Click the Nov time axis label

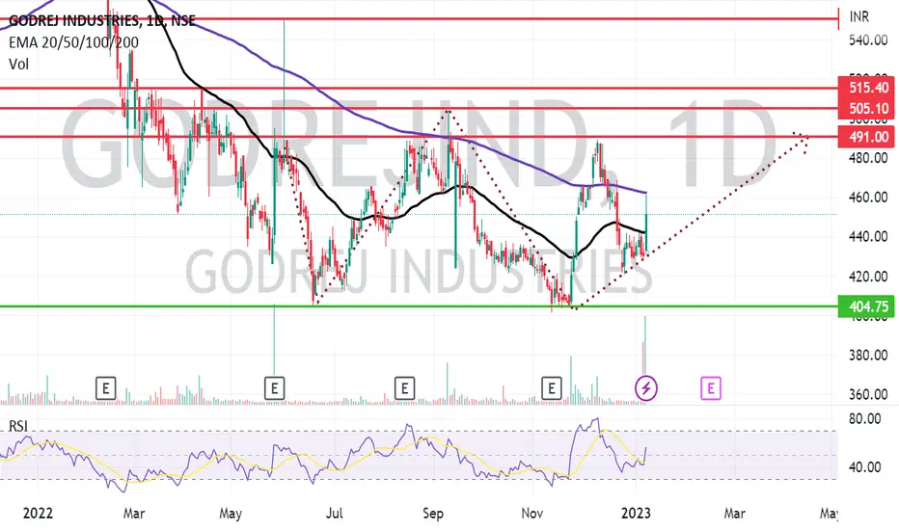tap(532, 513)
